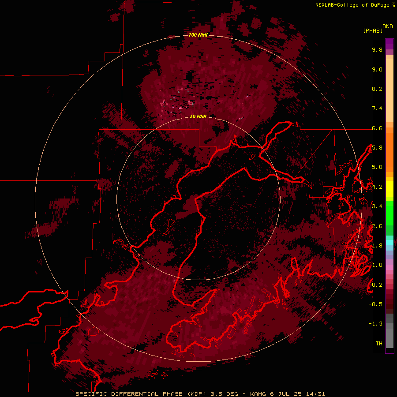Click the 1.0 scale value

377,265
